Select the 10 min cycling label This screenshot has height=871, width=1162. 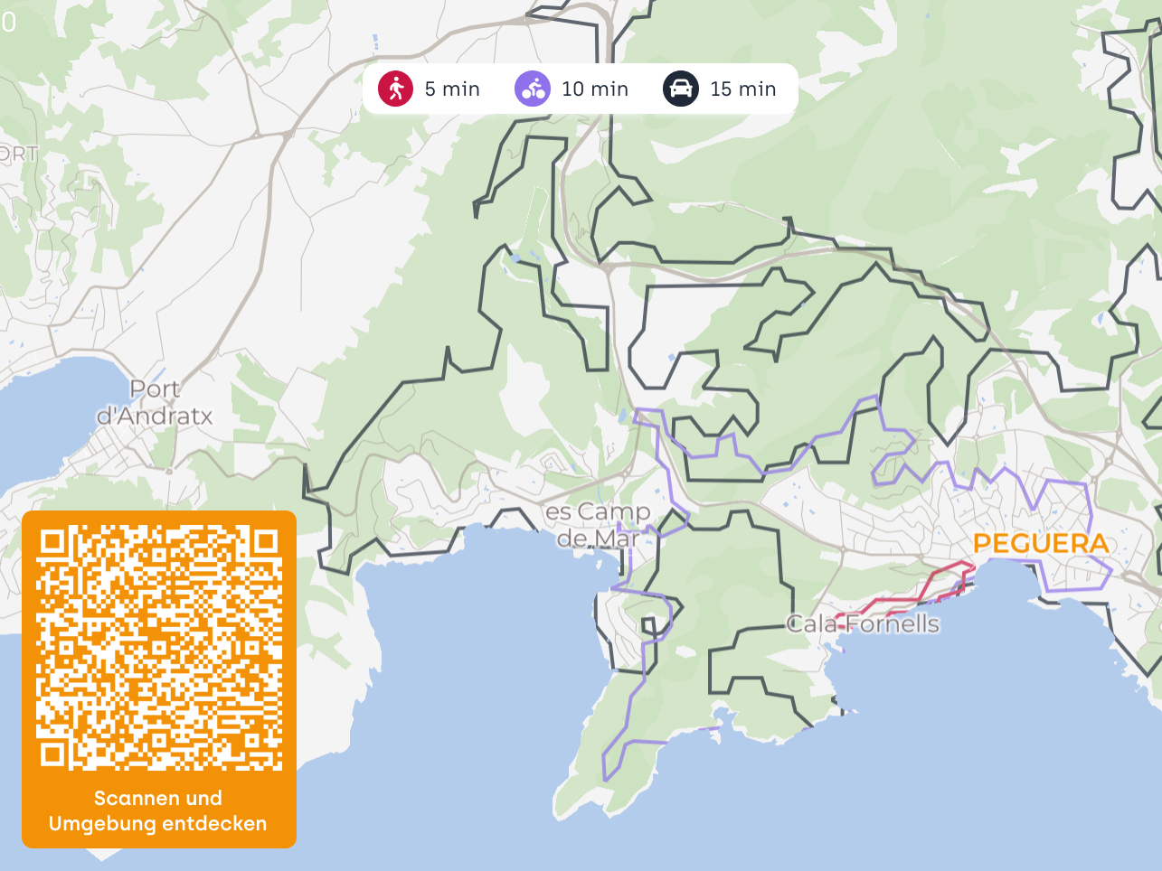point(595,89)
